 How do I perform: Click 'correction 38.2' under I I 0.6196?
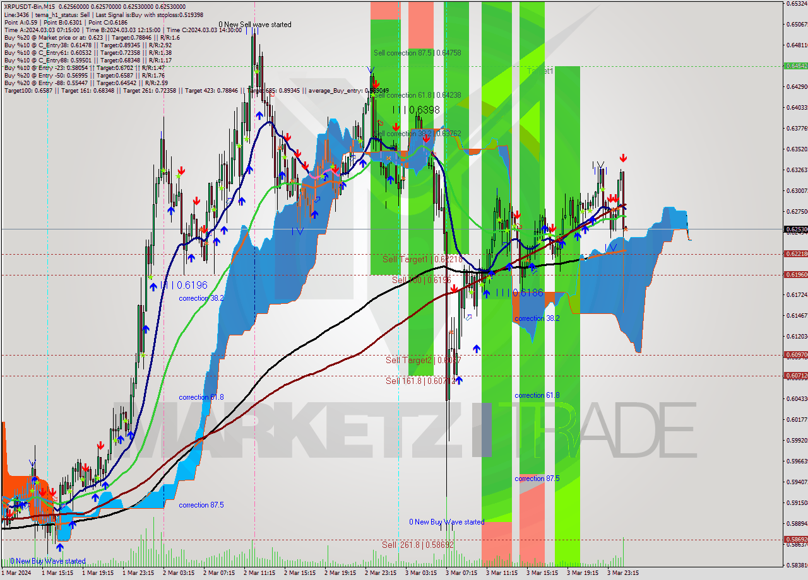click(x=201, y=298)
